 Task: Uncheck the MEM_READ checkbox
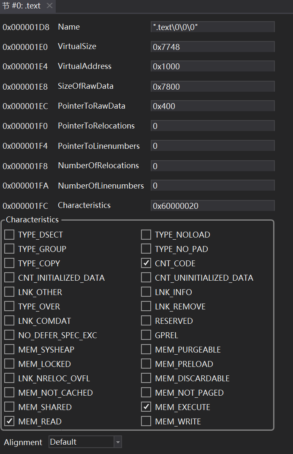coord(9,421)
